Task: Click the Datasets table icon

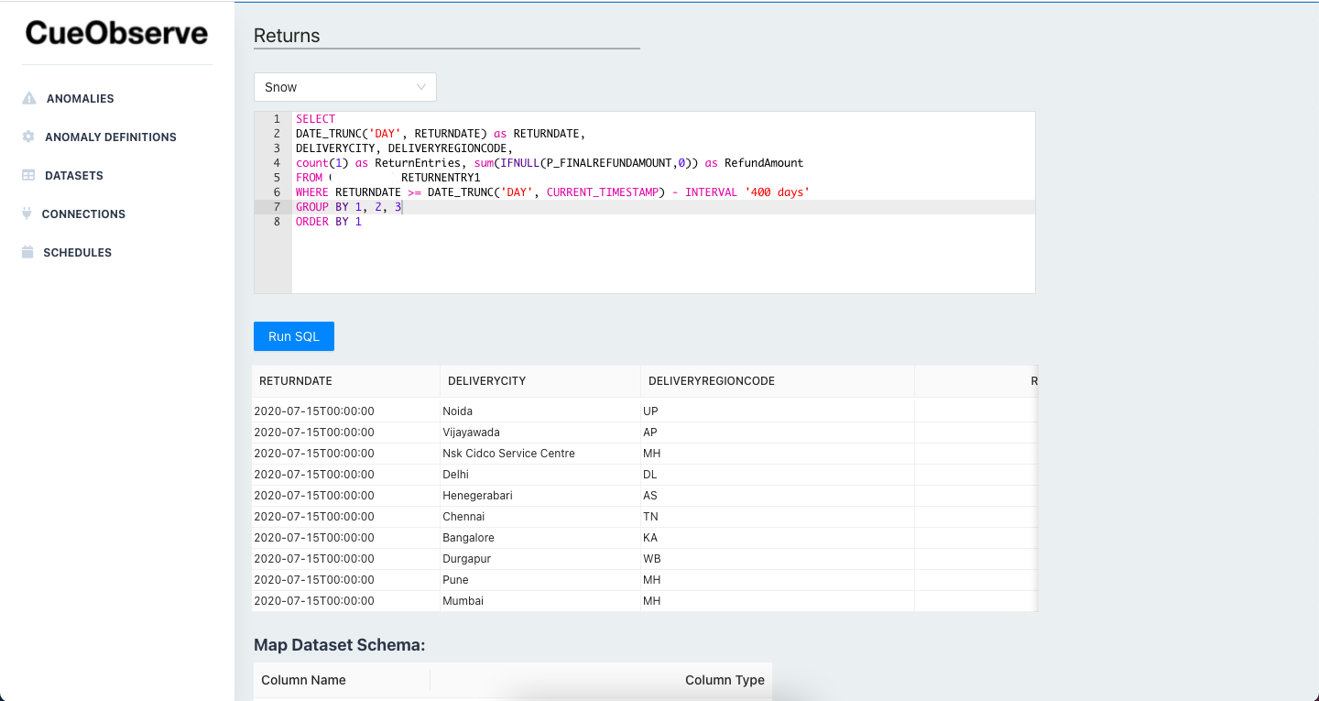Action: click(28, 175)
